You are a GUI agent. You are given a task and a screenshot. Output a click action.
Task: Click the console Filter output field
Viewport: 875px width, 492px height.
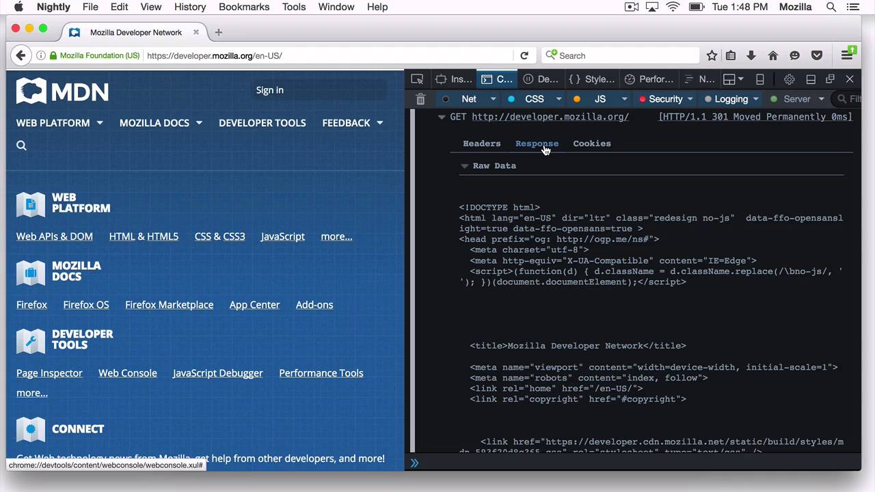coord(847,99)
